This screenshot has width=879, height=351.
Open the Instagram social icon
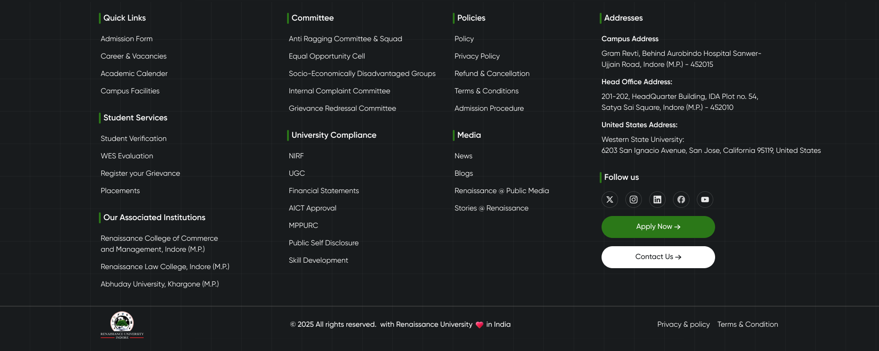[x=633, y=200]
